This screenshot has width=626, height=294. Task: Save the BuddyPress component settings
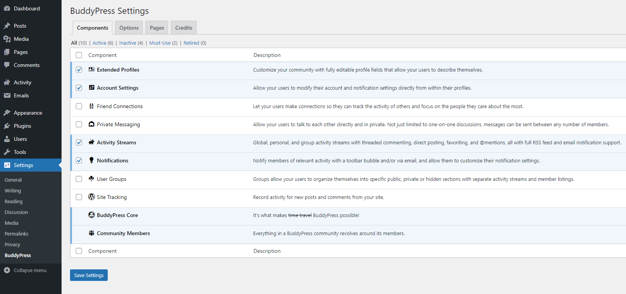(89, 275)
